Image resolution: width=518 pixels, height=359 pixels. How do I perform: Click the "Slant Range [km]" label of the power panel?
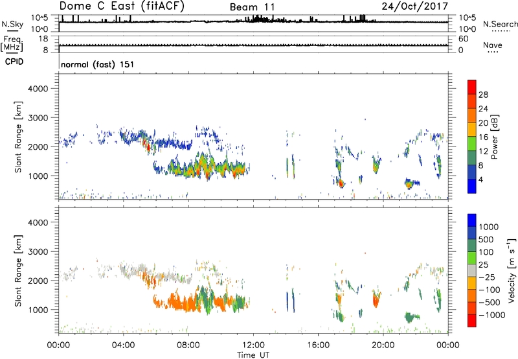(x=18, y=137)
